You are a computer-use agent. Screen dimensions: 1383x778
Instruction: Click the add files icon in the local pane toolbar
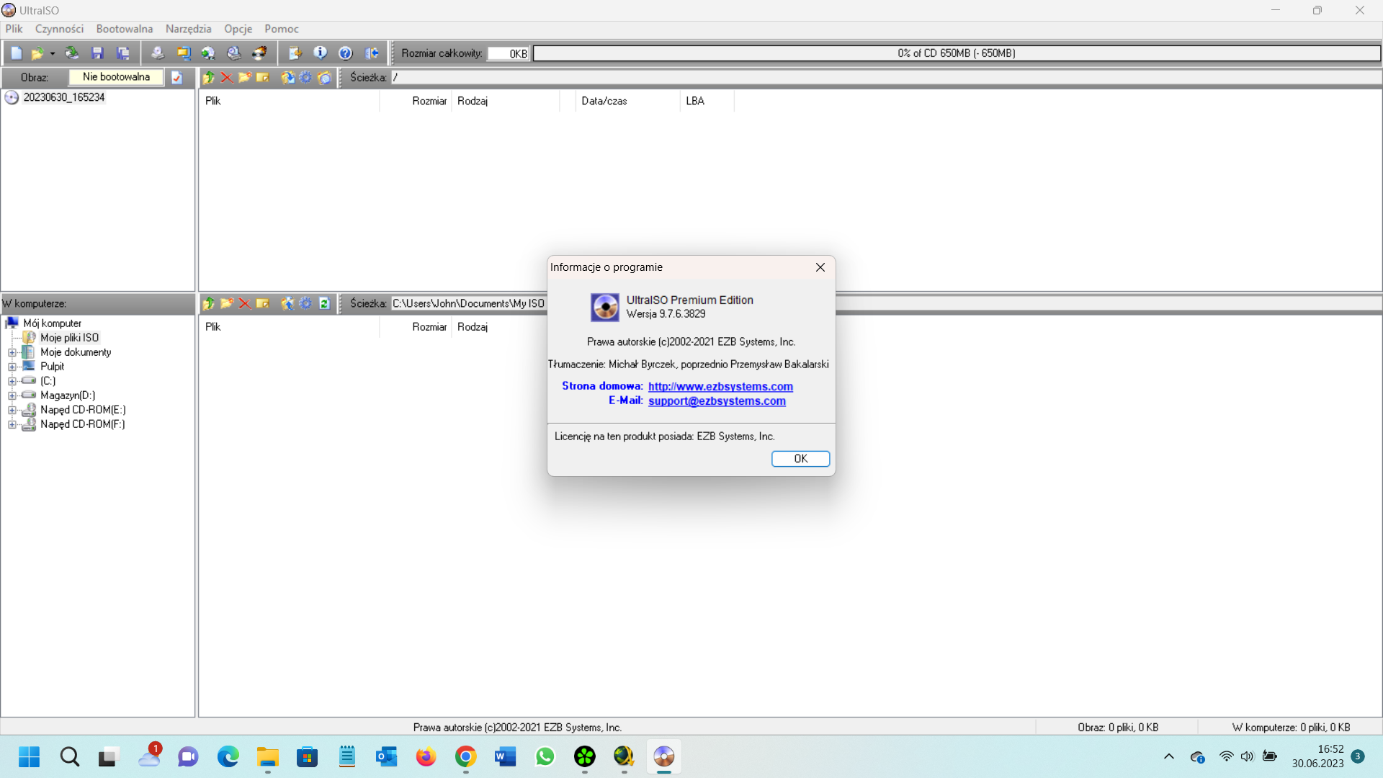[x=288, y=304]
